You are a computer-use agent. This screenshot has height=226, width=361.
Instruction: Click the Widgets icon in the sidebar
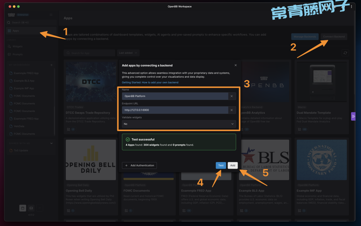9,46
